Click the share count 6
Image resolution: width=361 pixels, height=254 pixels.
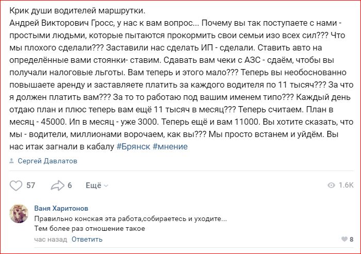[70, 185]
